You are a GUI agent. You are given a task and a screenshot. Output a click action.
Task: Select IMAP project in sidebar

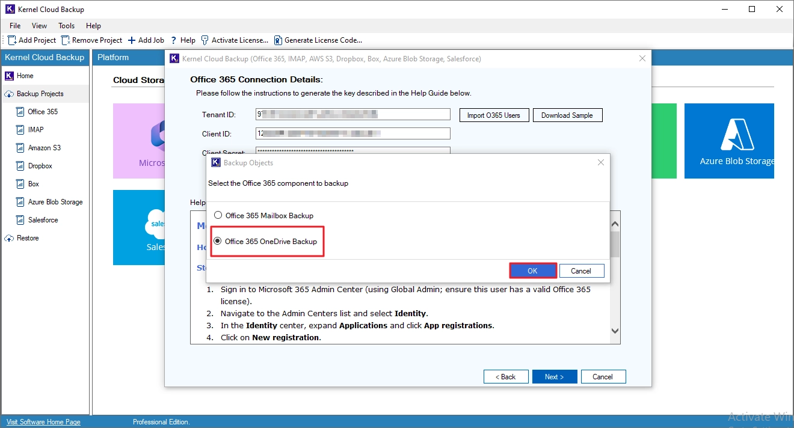coord(35,130)
